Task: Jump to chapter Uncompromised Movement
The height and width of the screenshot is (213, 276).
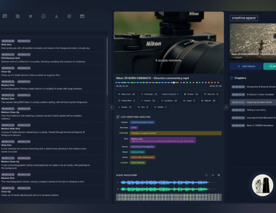Action: point(254,118)
